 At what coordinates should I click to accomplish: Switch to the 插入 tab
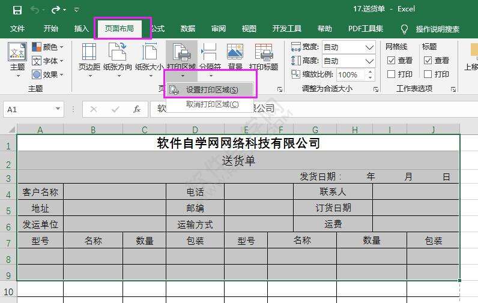coord(81,29)
